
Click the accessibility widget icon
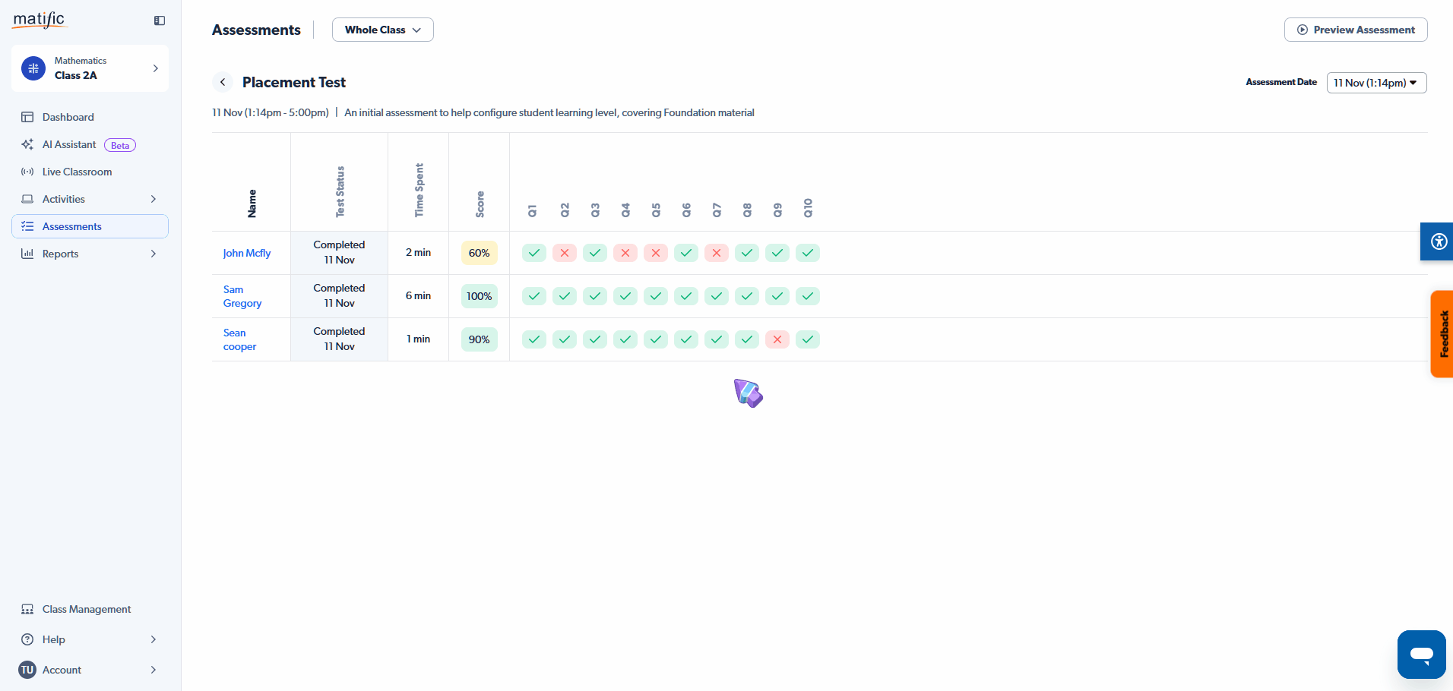[x=1437, y=241]
